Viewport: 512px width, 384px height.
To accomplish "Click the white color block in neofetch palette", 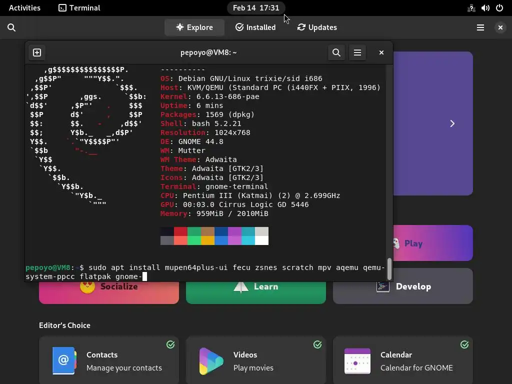I will 262,240.
